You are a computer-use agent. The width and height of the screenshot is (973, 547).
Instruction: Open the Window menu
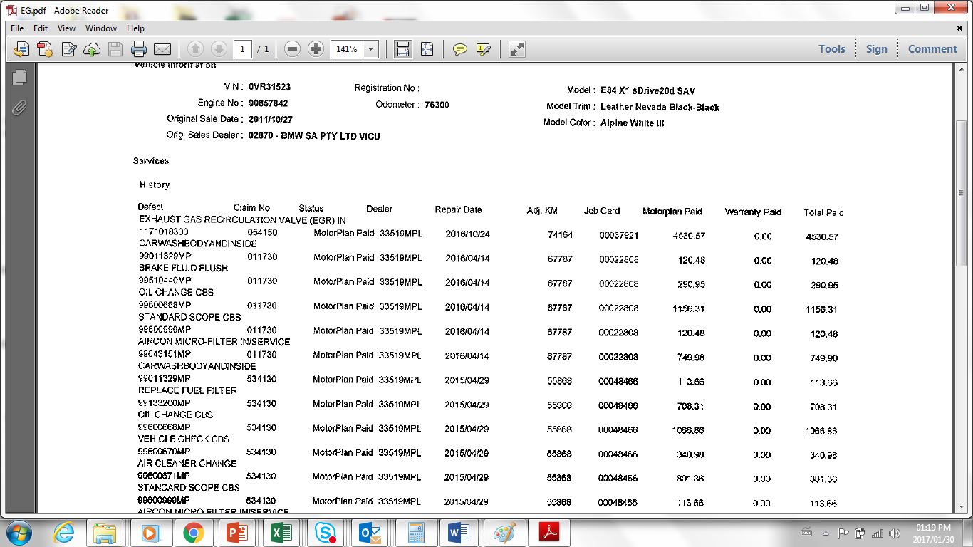[101, 28]
